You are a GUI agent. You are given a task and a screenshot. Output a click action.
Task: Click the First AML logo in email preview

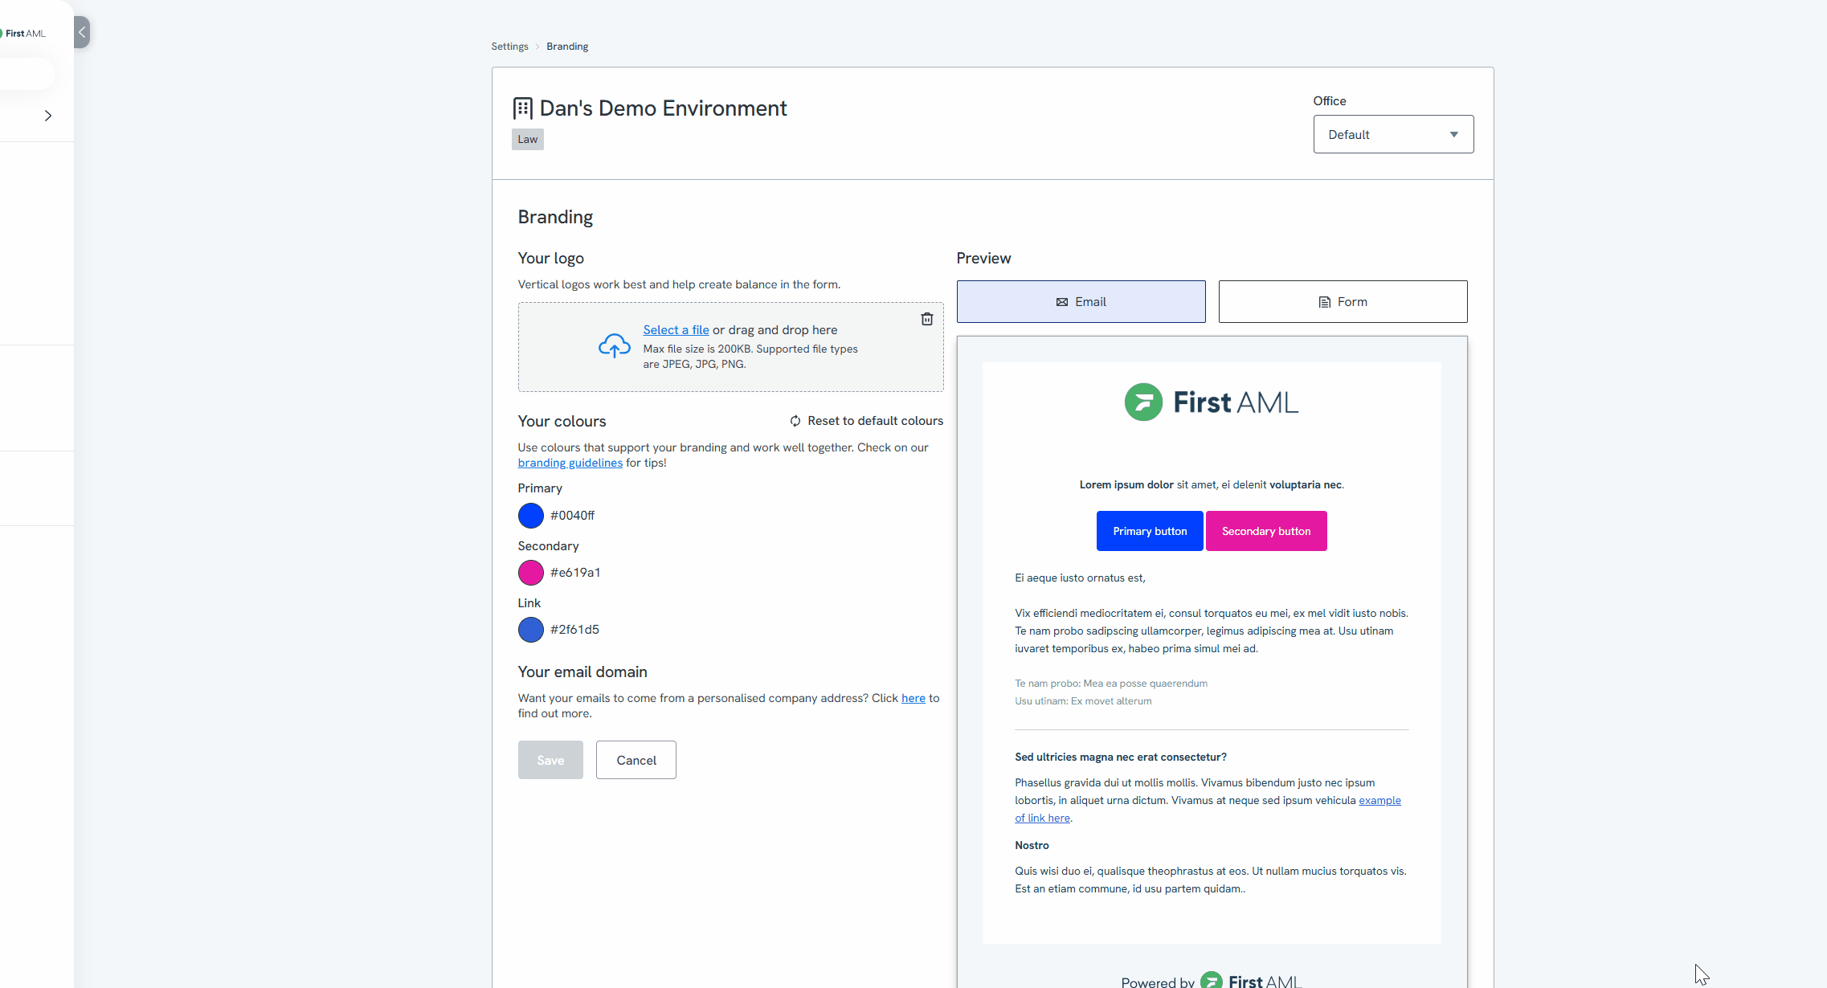click(x=1211, y=402)
